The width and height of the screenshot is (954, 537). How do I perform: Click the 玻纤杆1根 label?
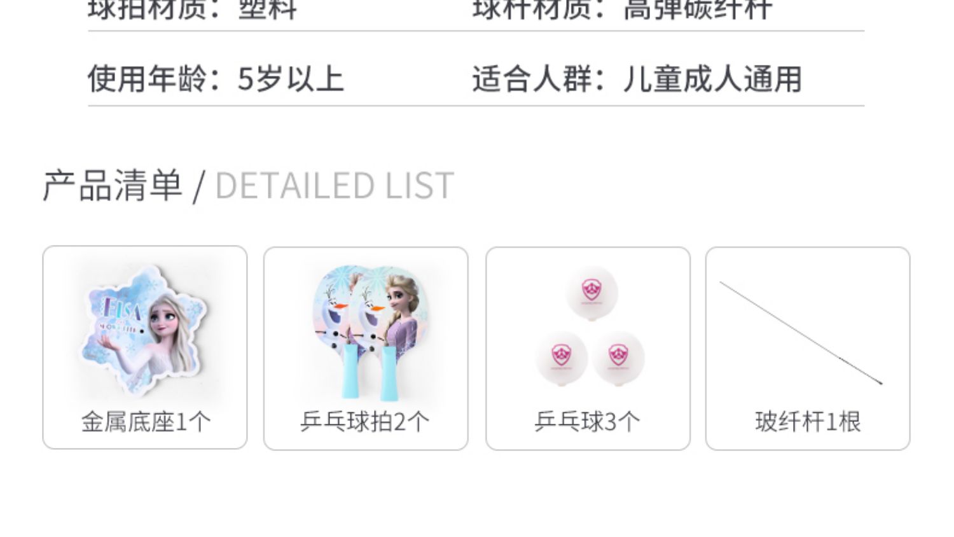(x=808, y=422)
